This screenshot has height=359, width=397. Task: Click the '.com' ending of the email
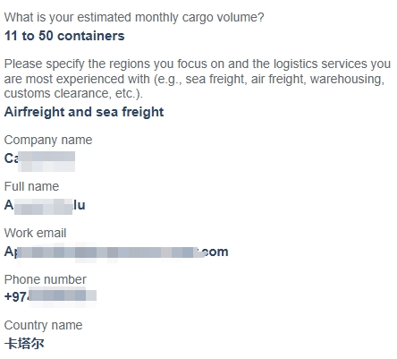point(214,252)
